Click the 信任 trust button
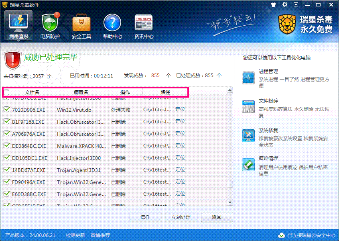Viewport: 339px width, 241px height. [145, 217]
